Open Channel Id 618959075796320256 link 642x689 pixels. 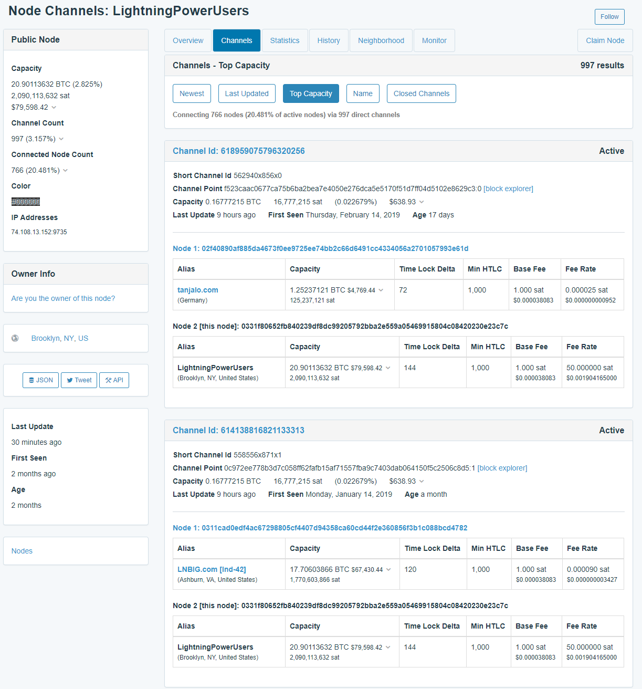pos(239,151)
